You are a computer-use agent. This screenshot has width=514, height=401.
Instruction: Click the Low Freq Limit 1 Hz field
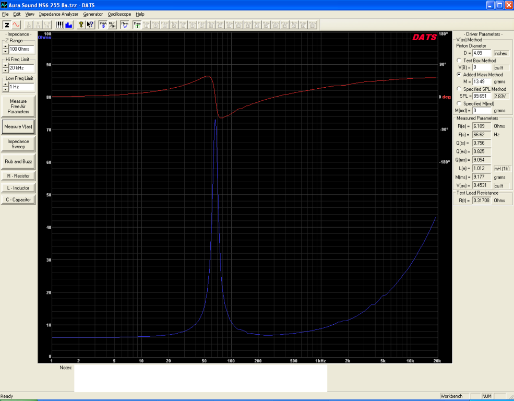point(21,87)
